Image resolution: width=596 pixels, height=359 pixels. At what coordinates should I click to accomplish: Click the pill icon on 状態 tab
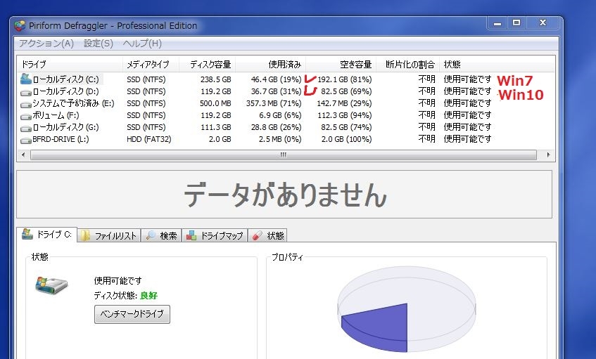click(x=258, y=235)
